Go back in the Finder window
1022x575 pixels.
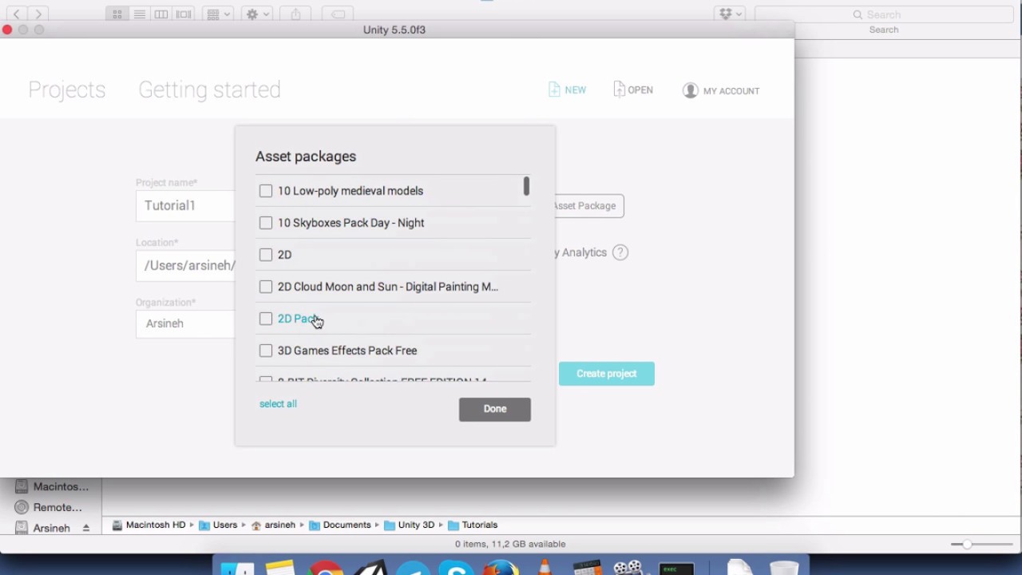tap(17, 14)
